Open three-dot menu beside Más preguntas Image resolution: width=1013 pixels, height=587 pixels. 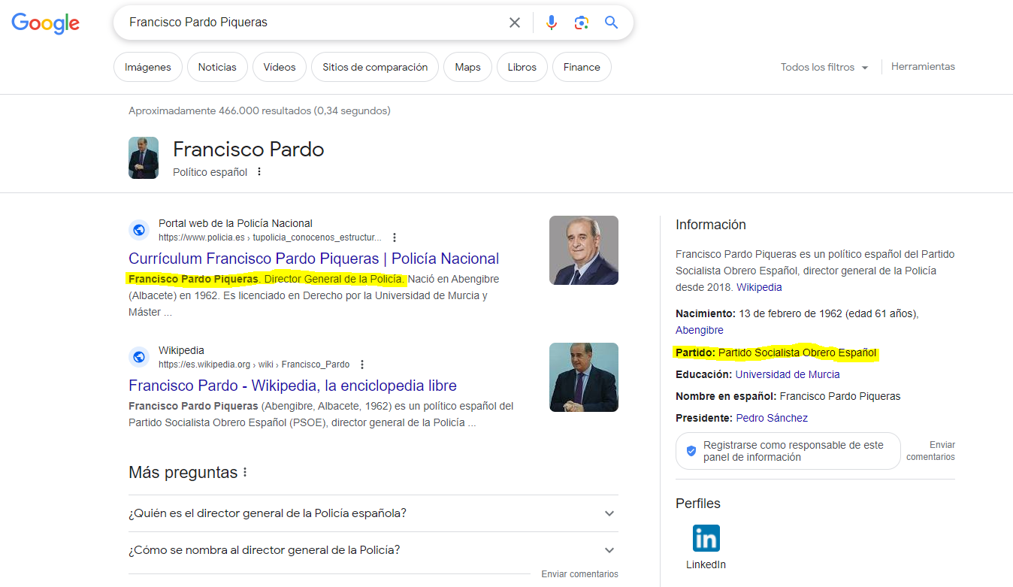[245, 473]
